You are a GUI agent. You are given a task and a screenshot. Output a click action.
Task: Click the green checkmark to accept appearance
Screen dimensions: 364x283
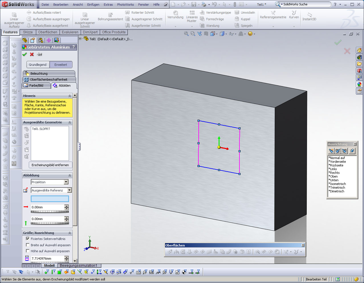25,54
